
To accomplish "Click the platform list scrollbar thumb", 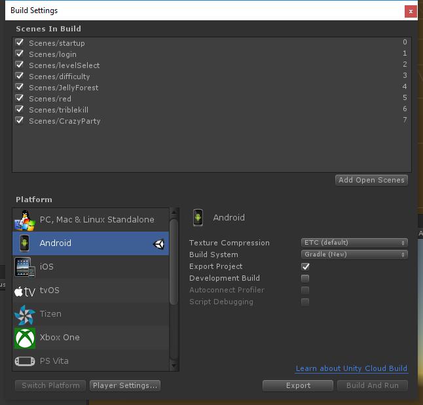I will pos(174,262).
